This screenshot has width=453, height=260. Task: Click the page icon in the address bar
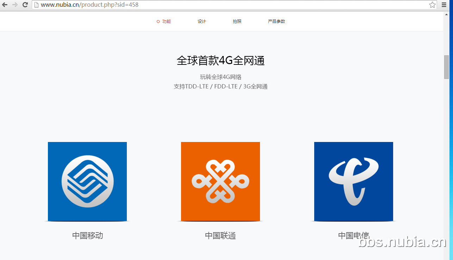click(x=36, y=5)
